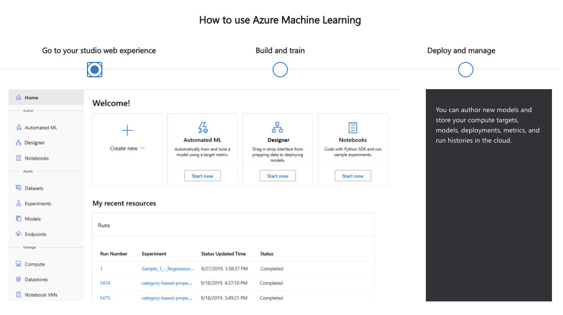Click the 'Status Updated Time' column header
The width and height of the screenshot is (563, 315).
coord(223,254)
